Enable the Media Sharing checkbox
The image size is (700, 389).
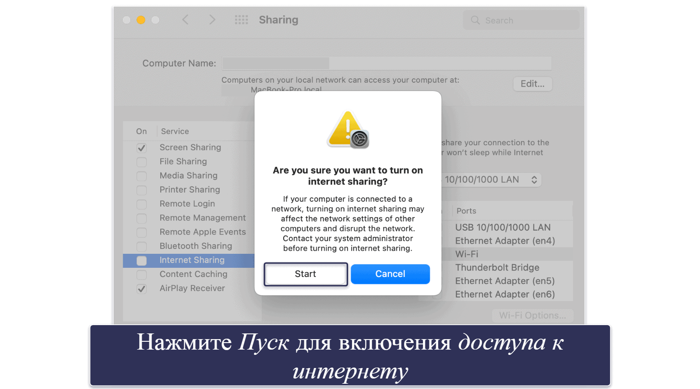tap(141, 176)
